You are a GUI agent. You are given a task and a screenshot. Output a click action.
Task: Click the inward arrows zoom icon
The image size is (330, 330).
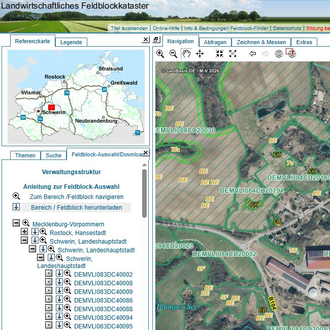pyautogui.click(x=219, y=54)
